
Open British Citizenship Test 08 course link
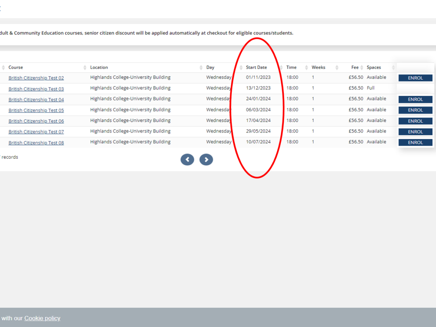36,143
